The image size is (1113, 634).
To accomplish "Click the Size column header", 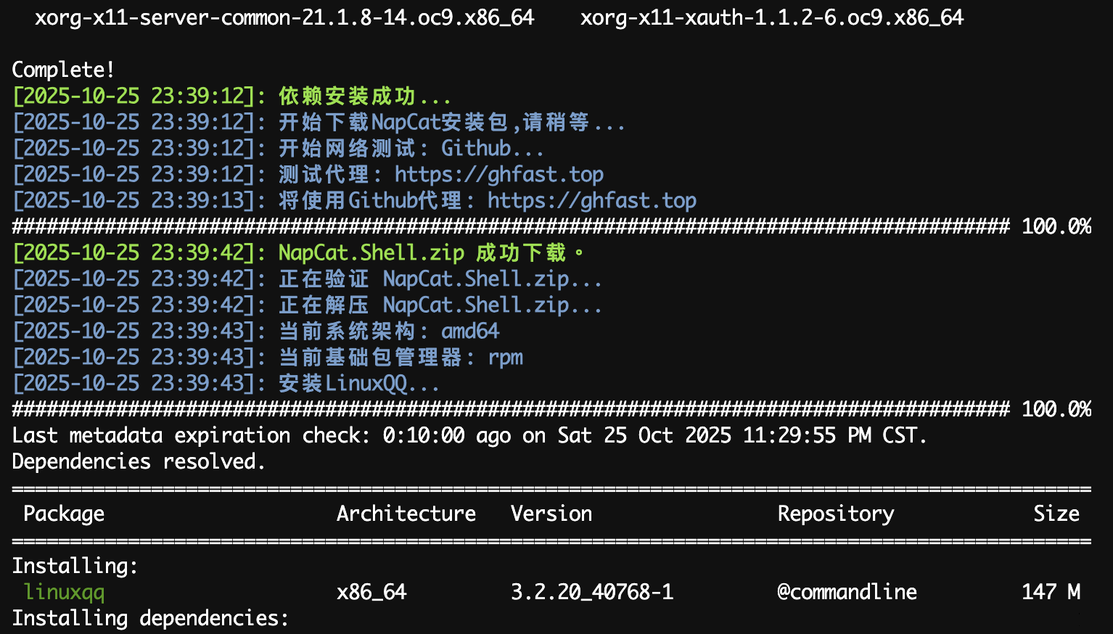I will click(x=1056, y=514).
